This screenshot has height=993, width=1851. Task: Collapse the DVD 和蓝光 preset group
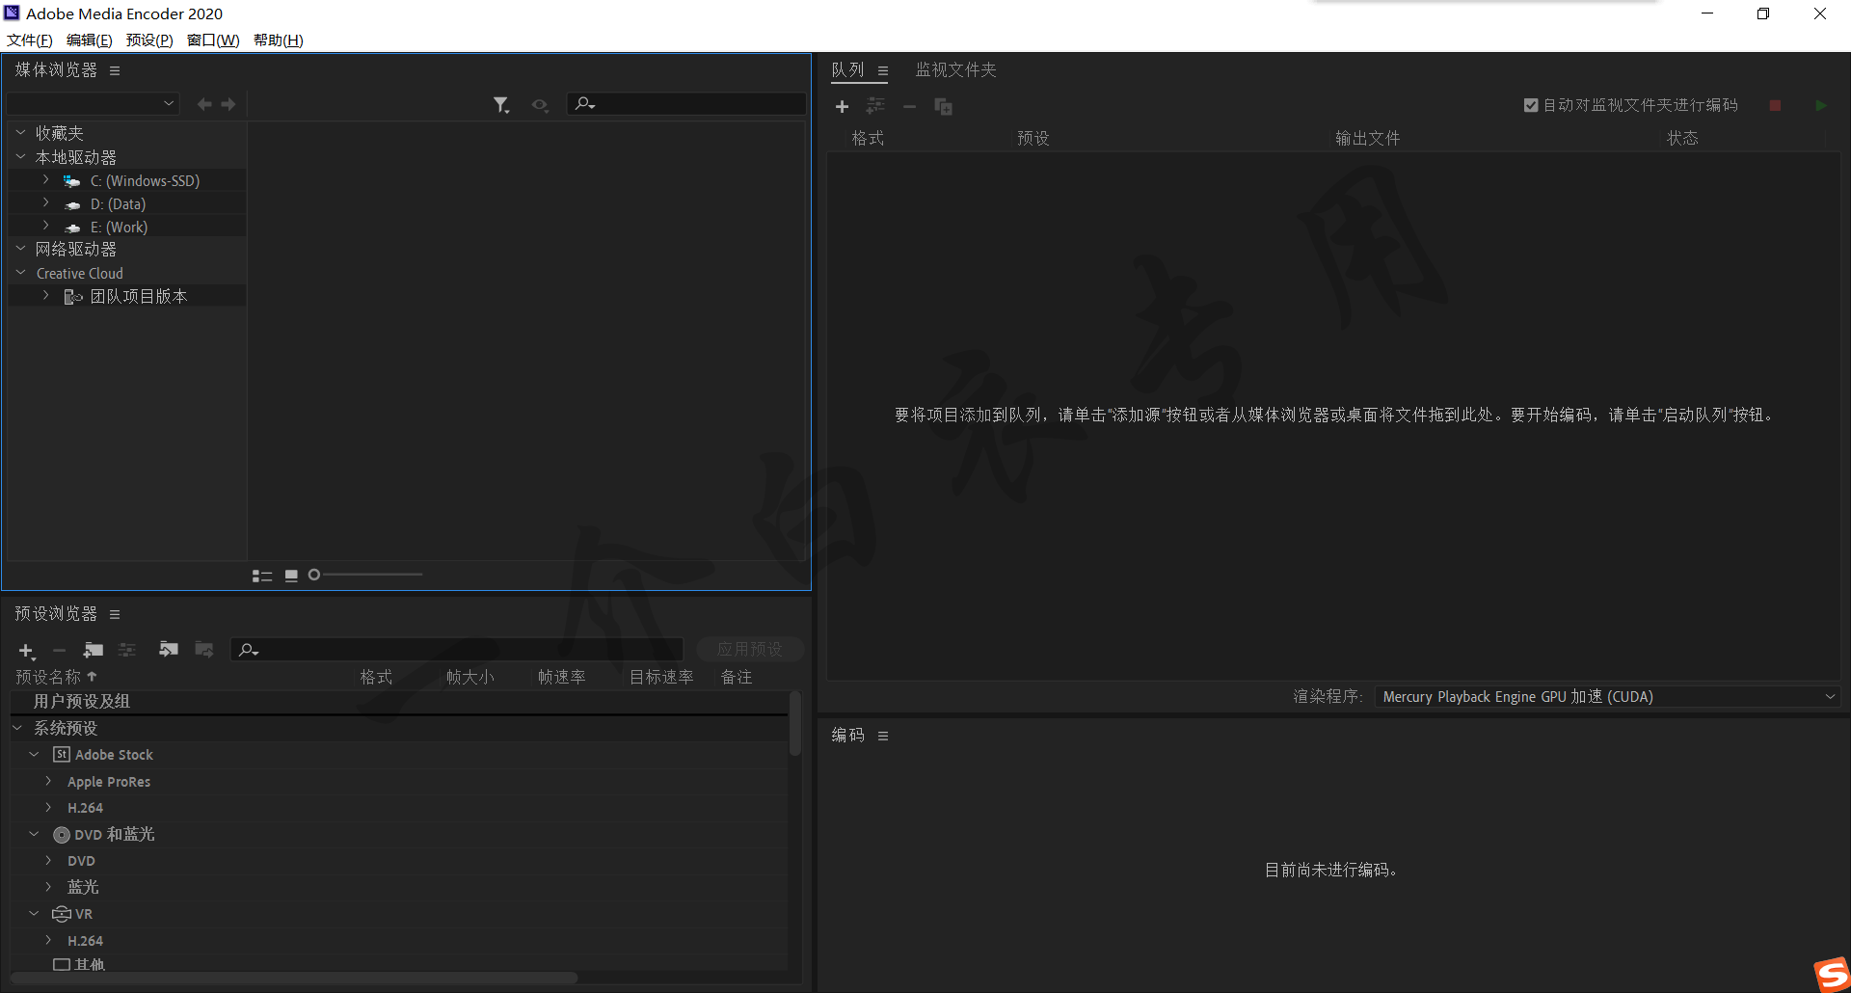[x=34, y=834]
